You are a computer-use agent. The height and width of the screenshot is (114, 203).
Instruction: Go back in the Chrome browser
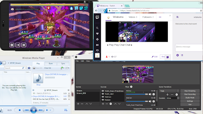point(96,10)
